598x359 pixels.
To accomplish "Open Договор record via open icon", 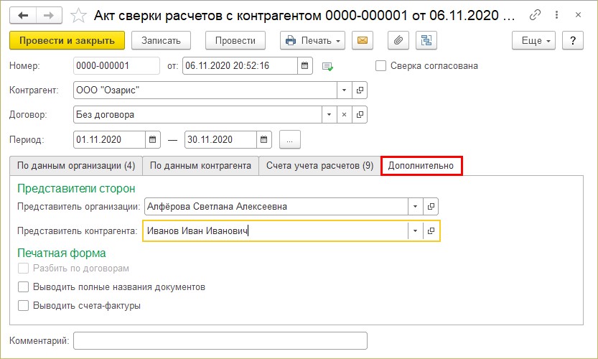I will [x=360, y=114].
